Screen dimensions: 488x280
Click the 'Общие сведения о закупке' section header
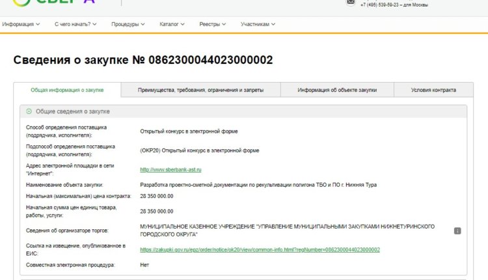pyautogui.click(x=73, y=111)
